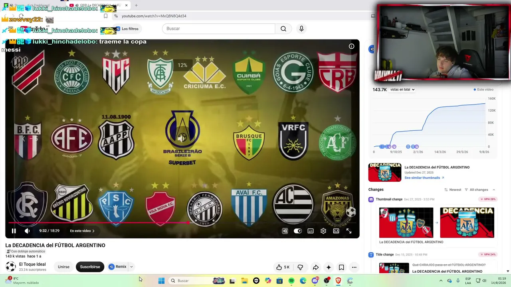Toggle subtitles in the video player
This screenshot has height=287, width=511.
311,231
